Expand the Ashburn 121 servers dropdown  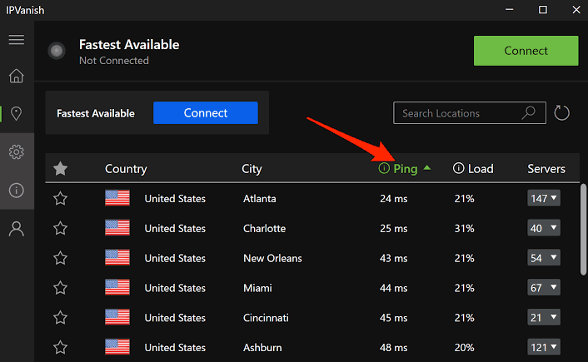click(x=544, y=347)
